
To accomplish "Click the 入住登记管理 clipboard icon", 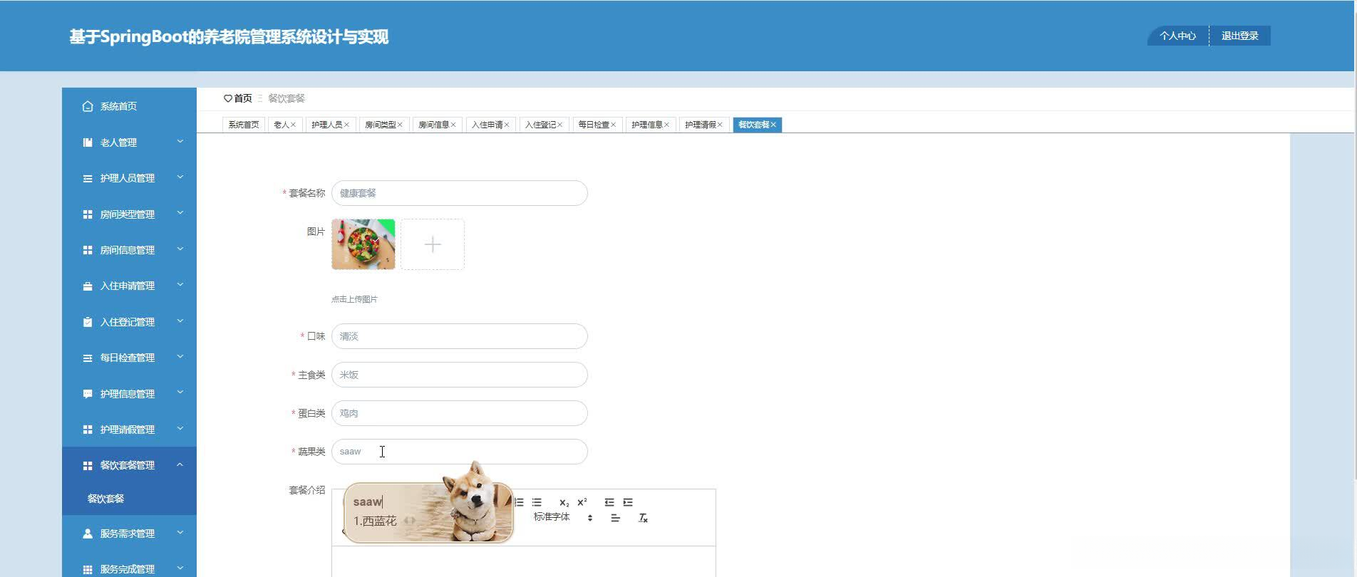I will tap(88, 322).
